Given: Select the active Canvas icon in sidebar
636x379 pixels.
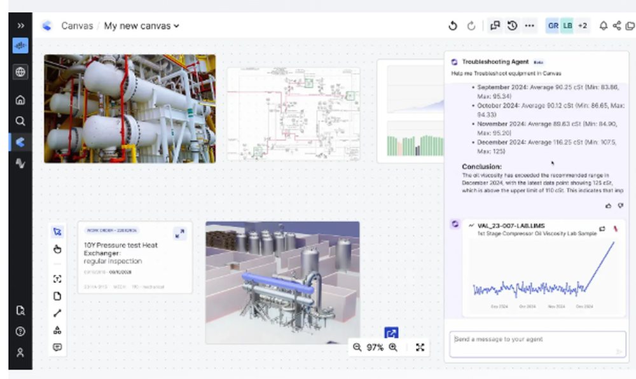Looking at the screenshot, I should 20,142.
